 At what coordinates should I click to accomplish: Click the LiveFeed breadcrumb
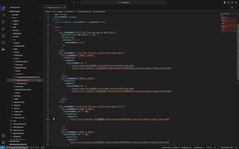coord(69,12)
